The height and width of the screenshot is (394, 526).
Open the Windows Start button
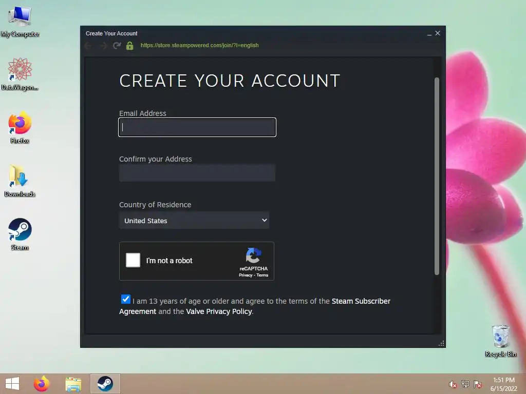pyautogui.click(x=12, y=384)
